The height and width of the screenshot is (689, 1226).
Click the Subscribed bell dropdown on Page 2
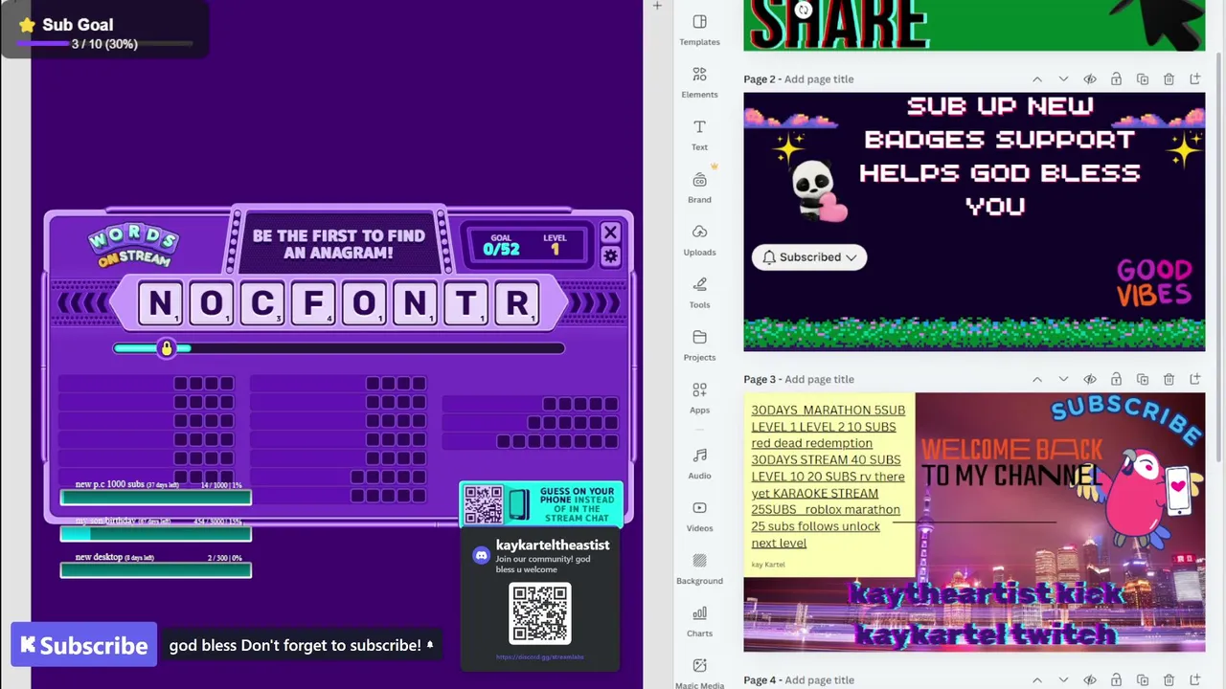point(809,257)
